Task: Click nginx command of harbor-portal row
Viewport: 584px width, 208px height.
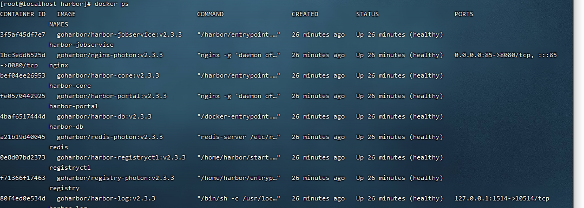Action: pos(239,96)
